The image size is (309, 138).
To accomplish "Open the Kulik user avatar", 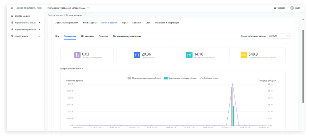I will point(292,8).
